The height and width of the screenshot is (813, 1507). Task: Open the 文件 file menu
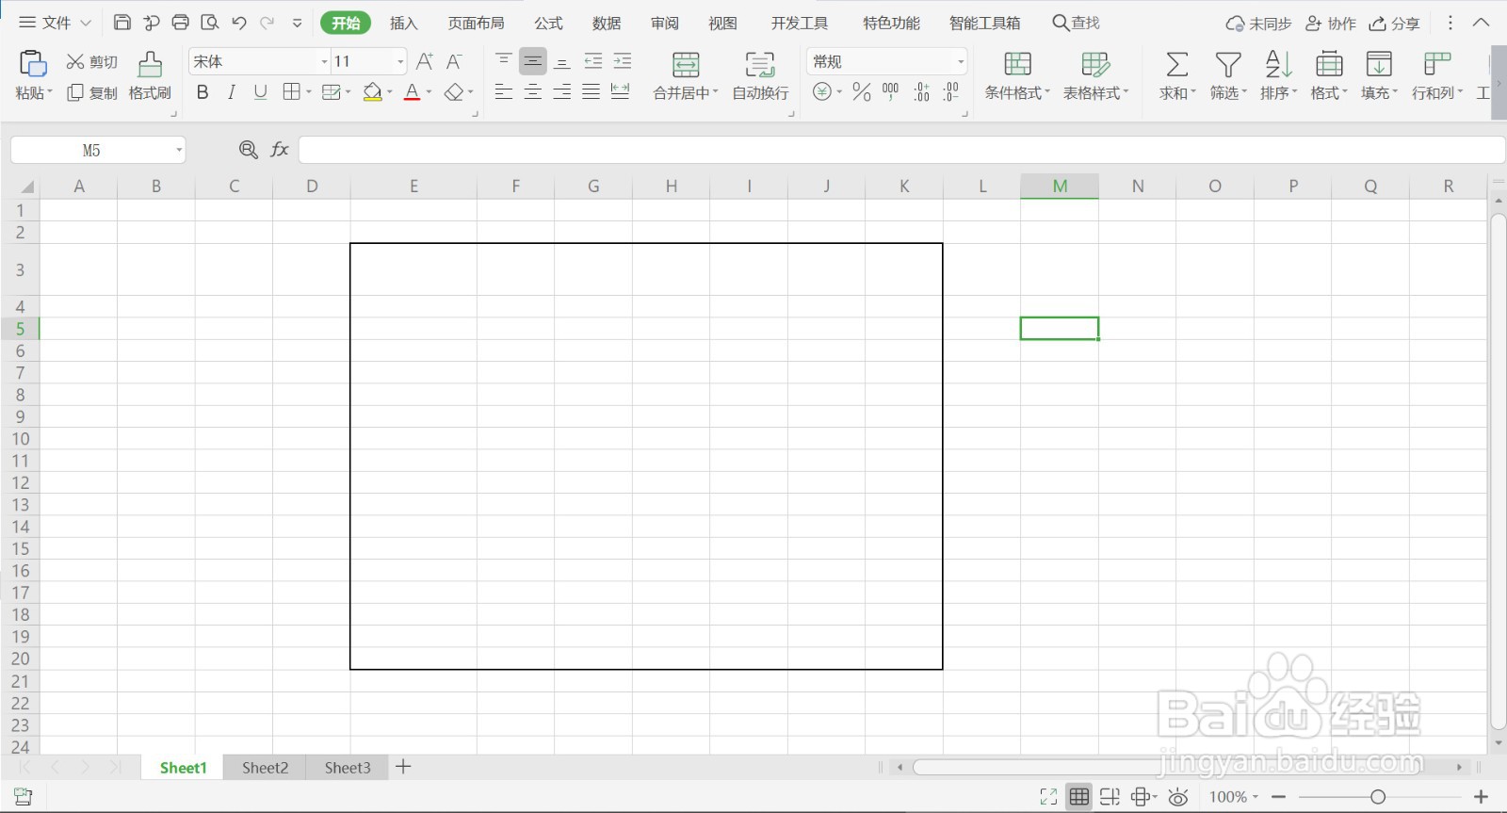click(x=56, y=23)
